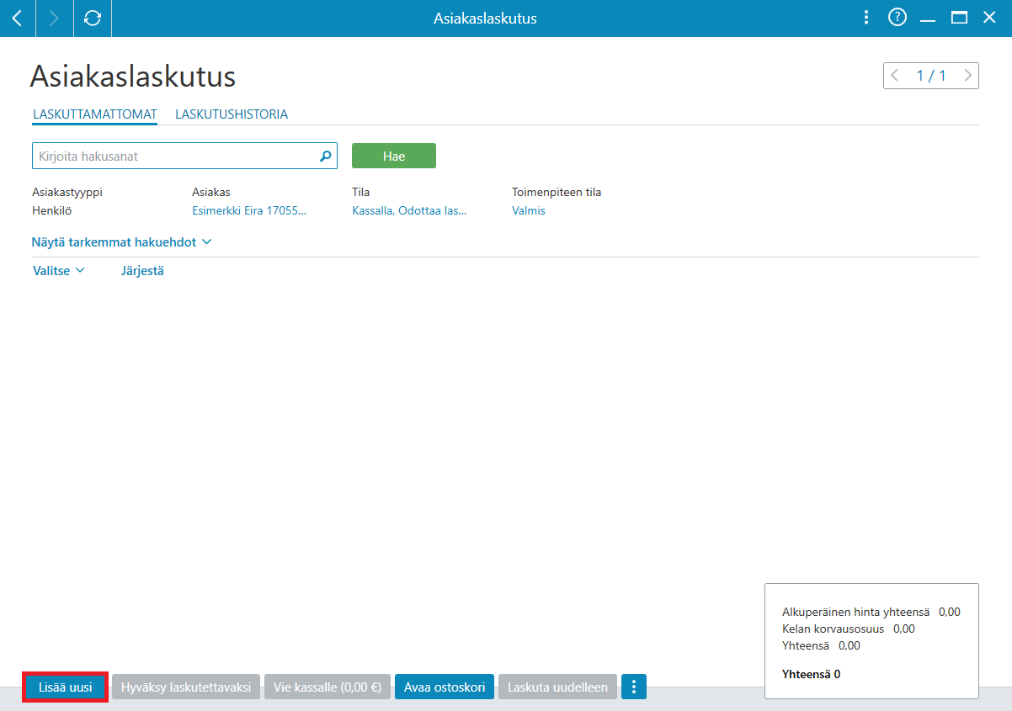Image resolution: width=1012 pixels, height=711 pixels.
Task: Click the Lisää uusi button
Action: click(x=66, y=687)
